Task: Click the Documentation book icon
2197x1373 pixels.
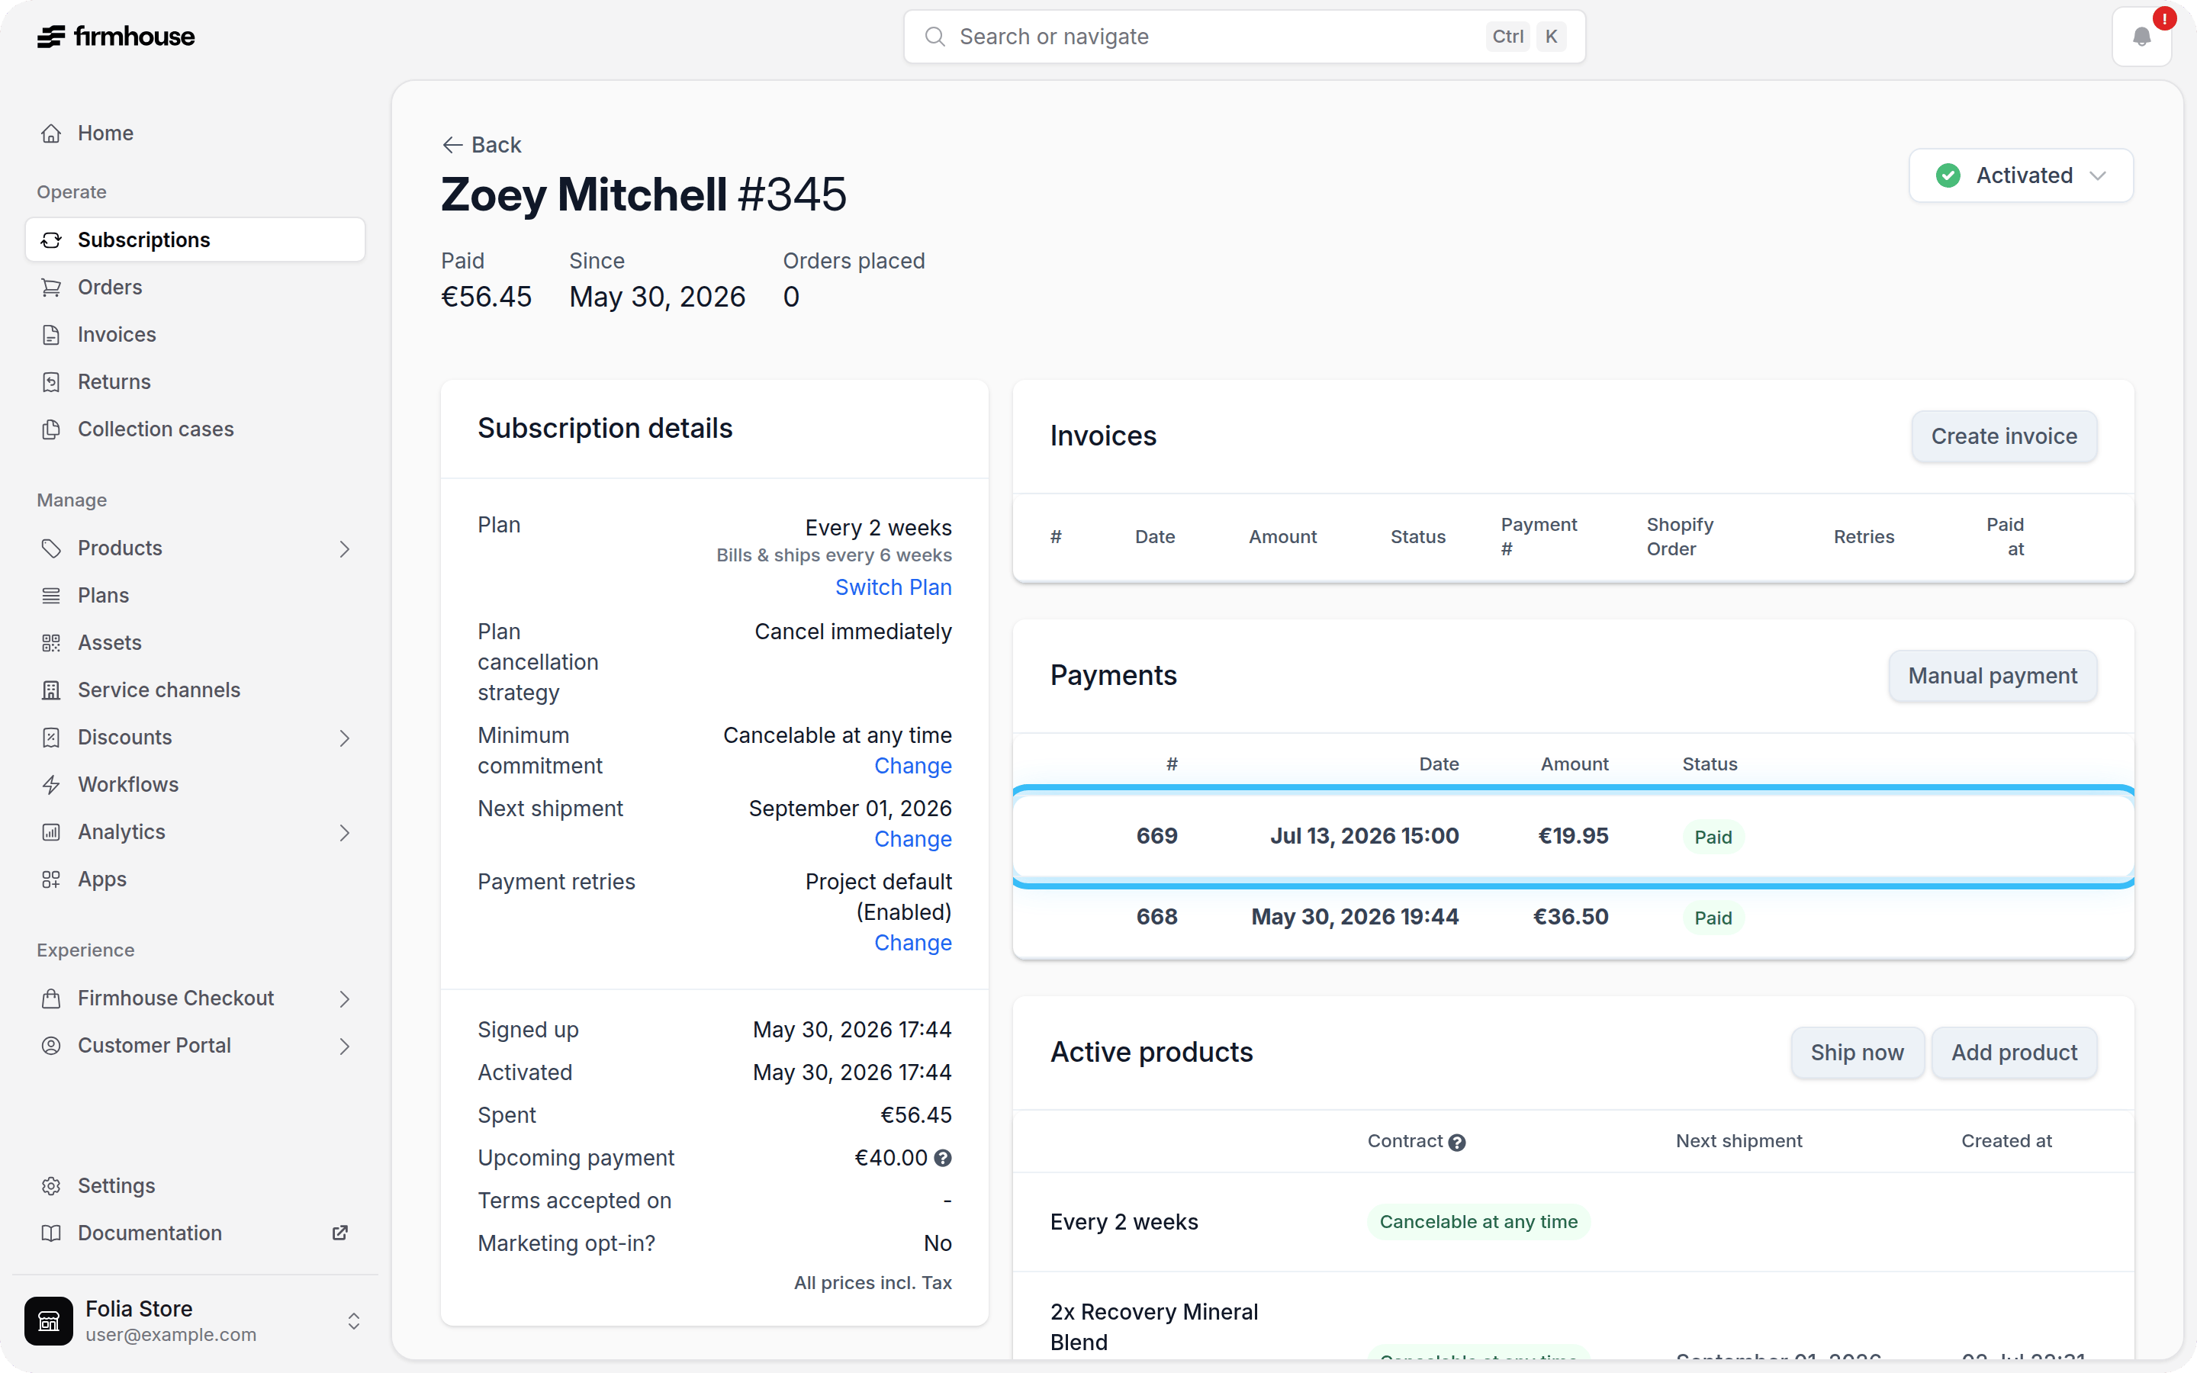Action: (51, 1233)
